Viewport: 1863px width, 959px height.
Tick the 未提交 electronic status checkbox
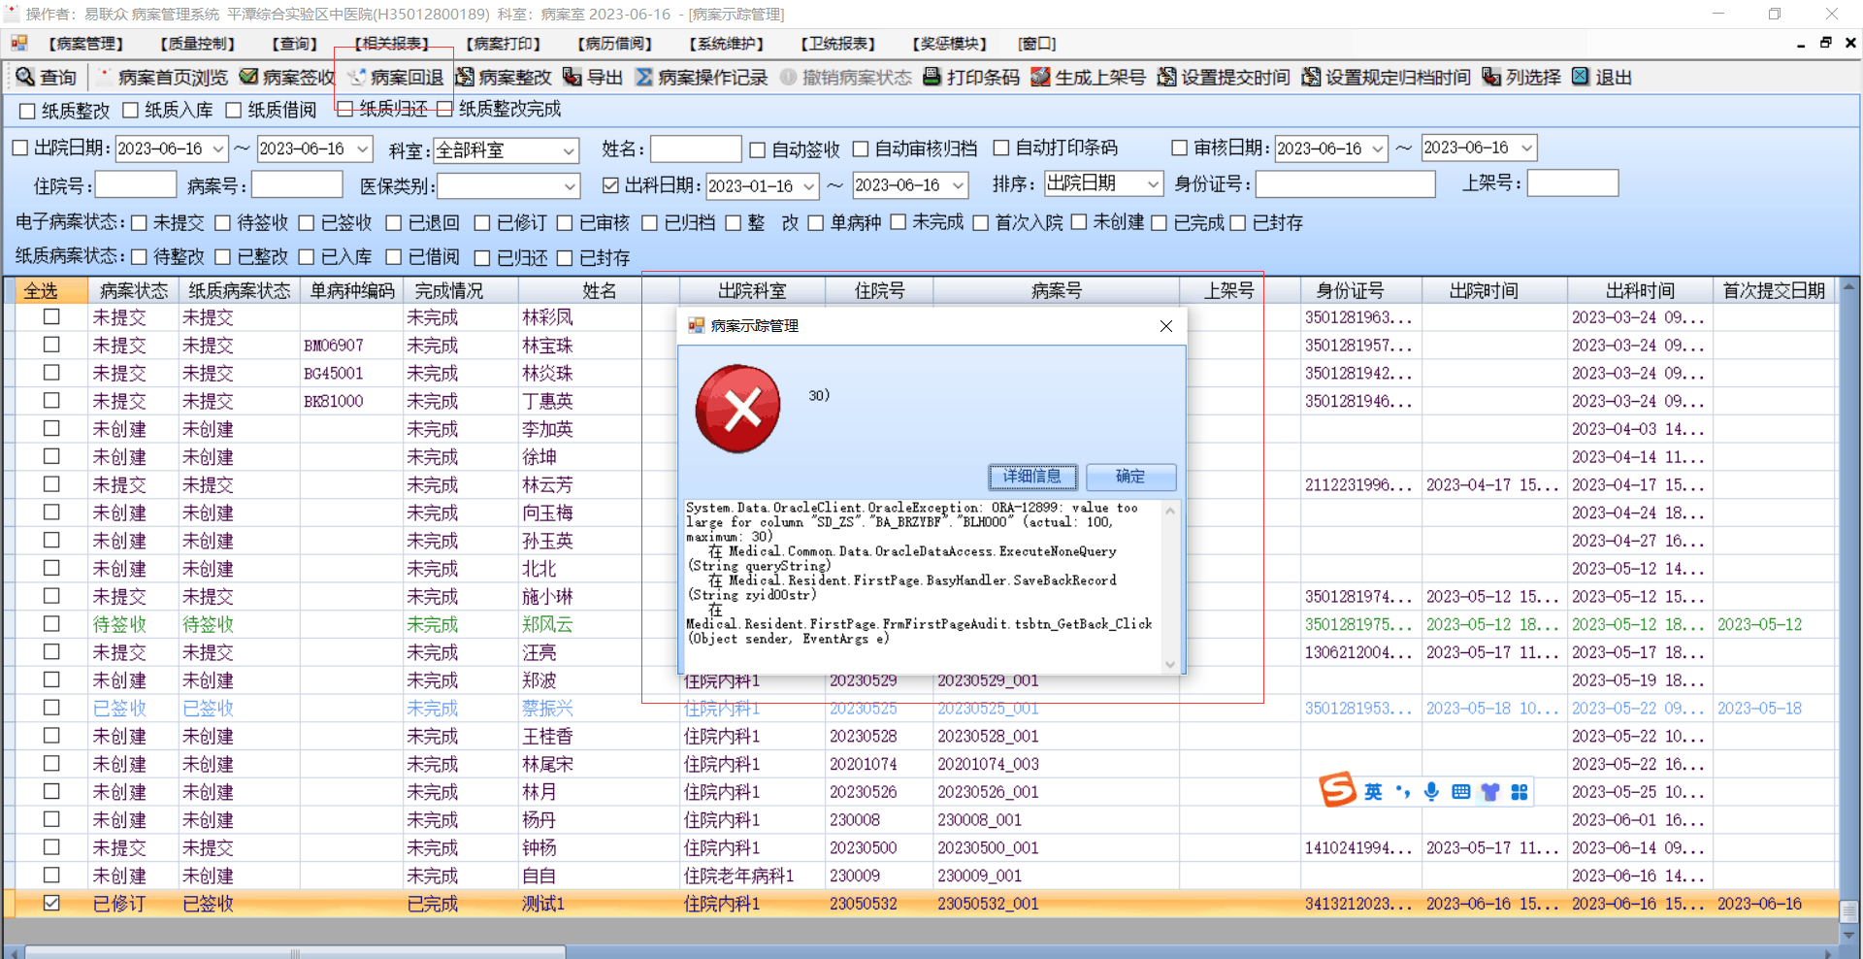[x=139, y=223]
